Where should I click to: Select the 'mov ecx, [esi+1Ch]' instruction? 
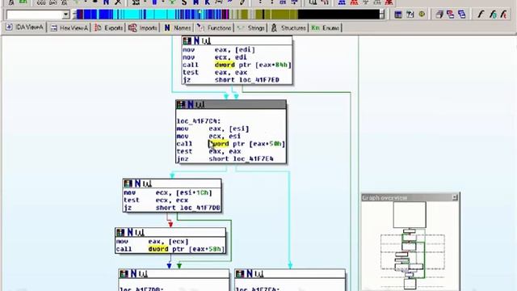[168, 192]
